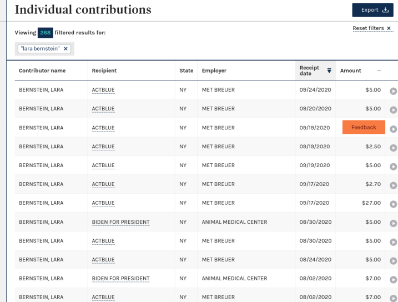The width and height of the screenshot is (398, 302).
Task: Click the 09/20/2020 receipt date cell
Action: [315, 109]
